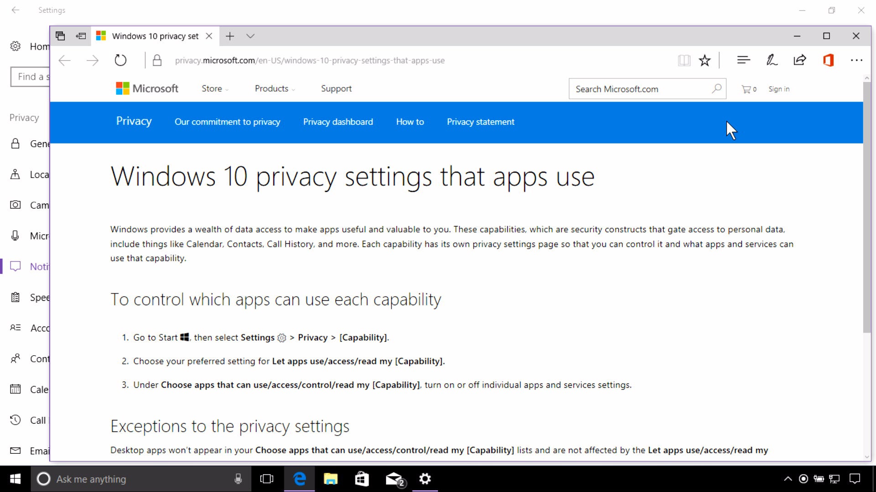Select General privacy in Settings
876x492 pixels.
click(30, 144)
